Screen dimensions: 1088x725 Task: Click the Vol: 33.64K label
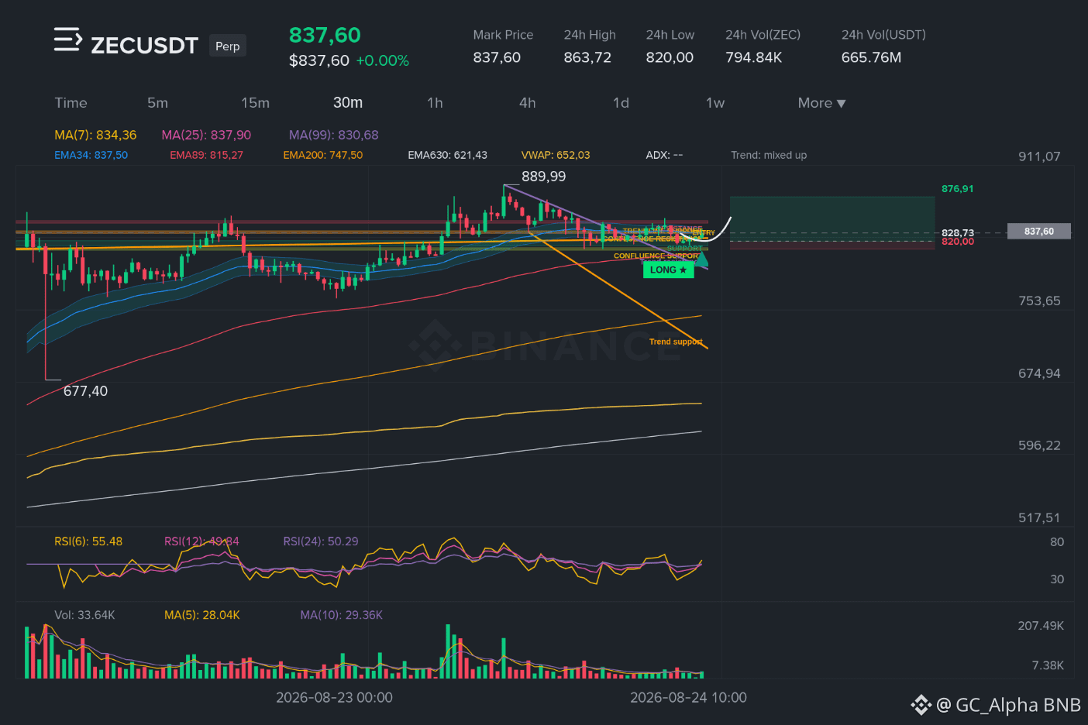click(x=84, y=615)
